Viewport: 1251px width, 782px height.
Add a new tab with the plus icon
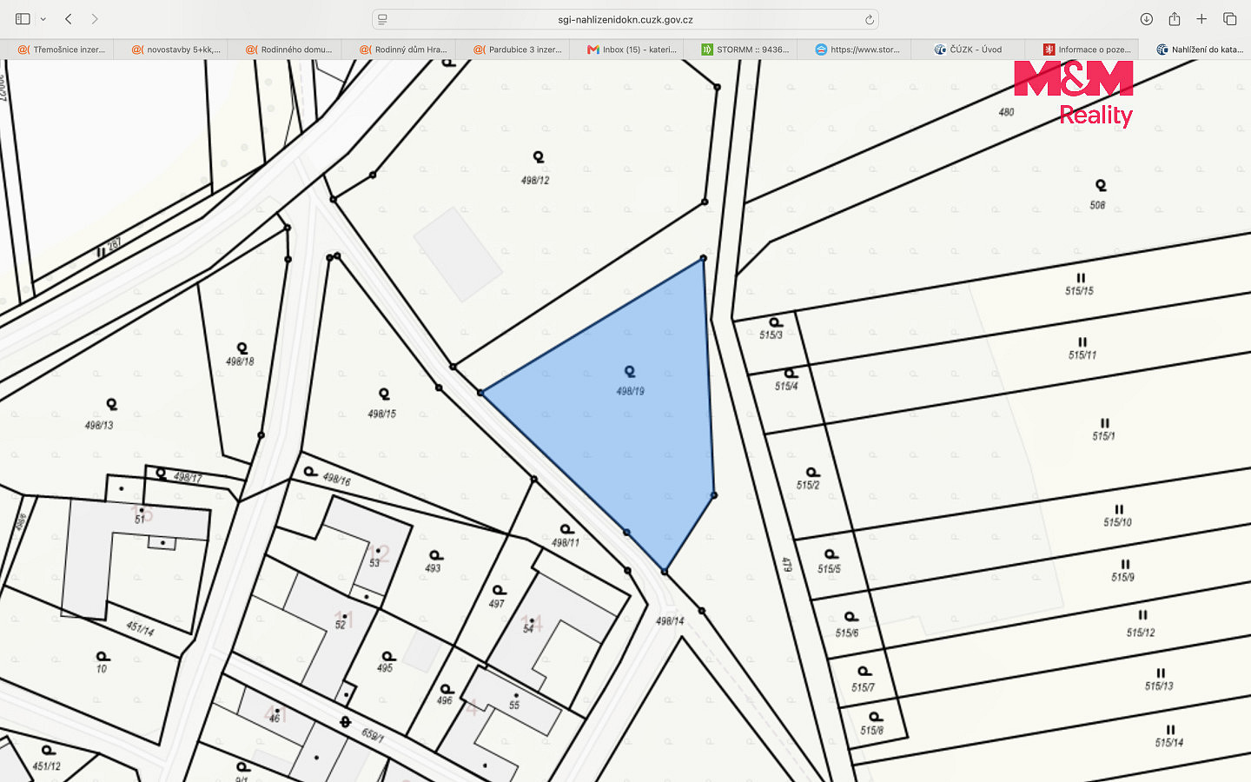[x=1201, y=19]
